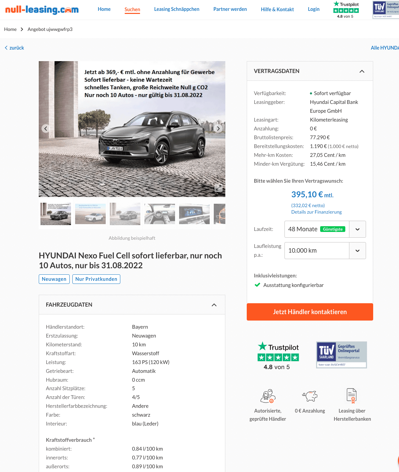Viewport: 399px width, 472px height.
Task: Open the Laufleistung 10.000 km dropdown
Action: 325,251
